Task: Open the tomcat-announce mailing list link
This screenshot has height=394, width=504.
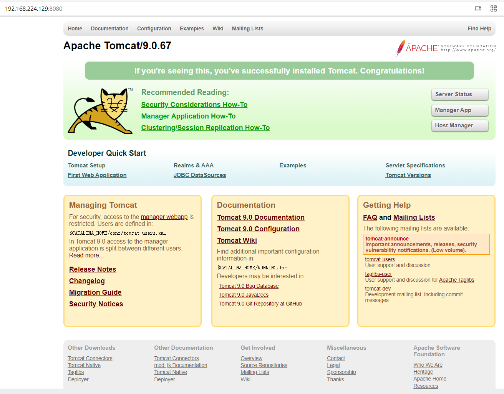Action: coord(387,239)
